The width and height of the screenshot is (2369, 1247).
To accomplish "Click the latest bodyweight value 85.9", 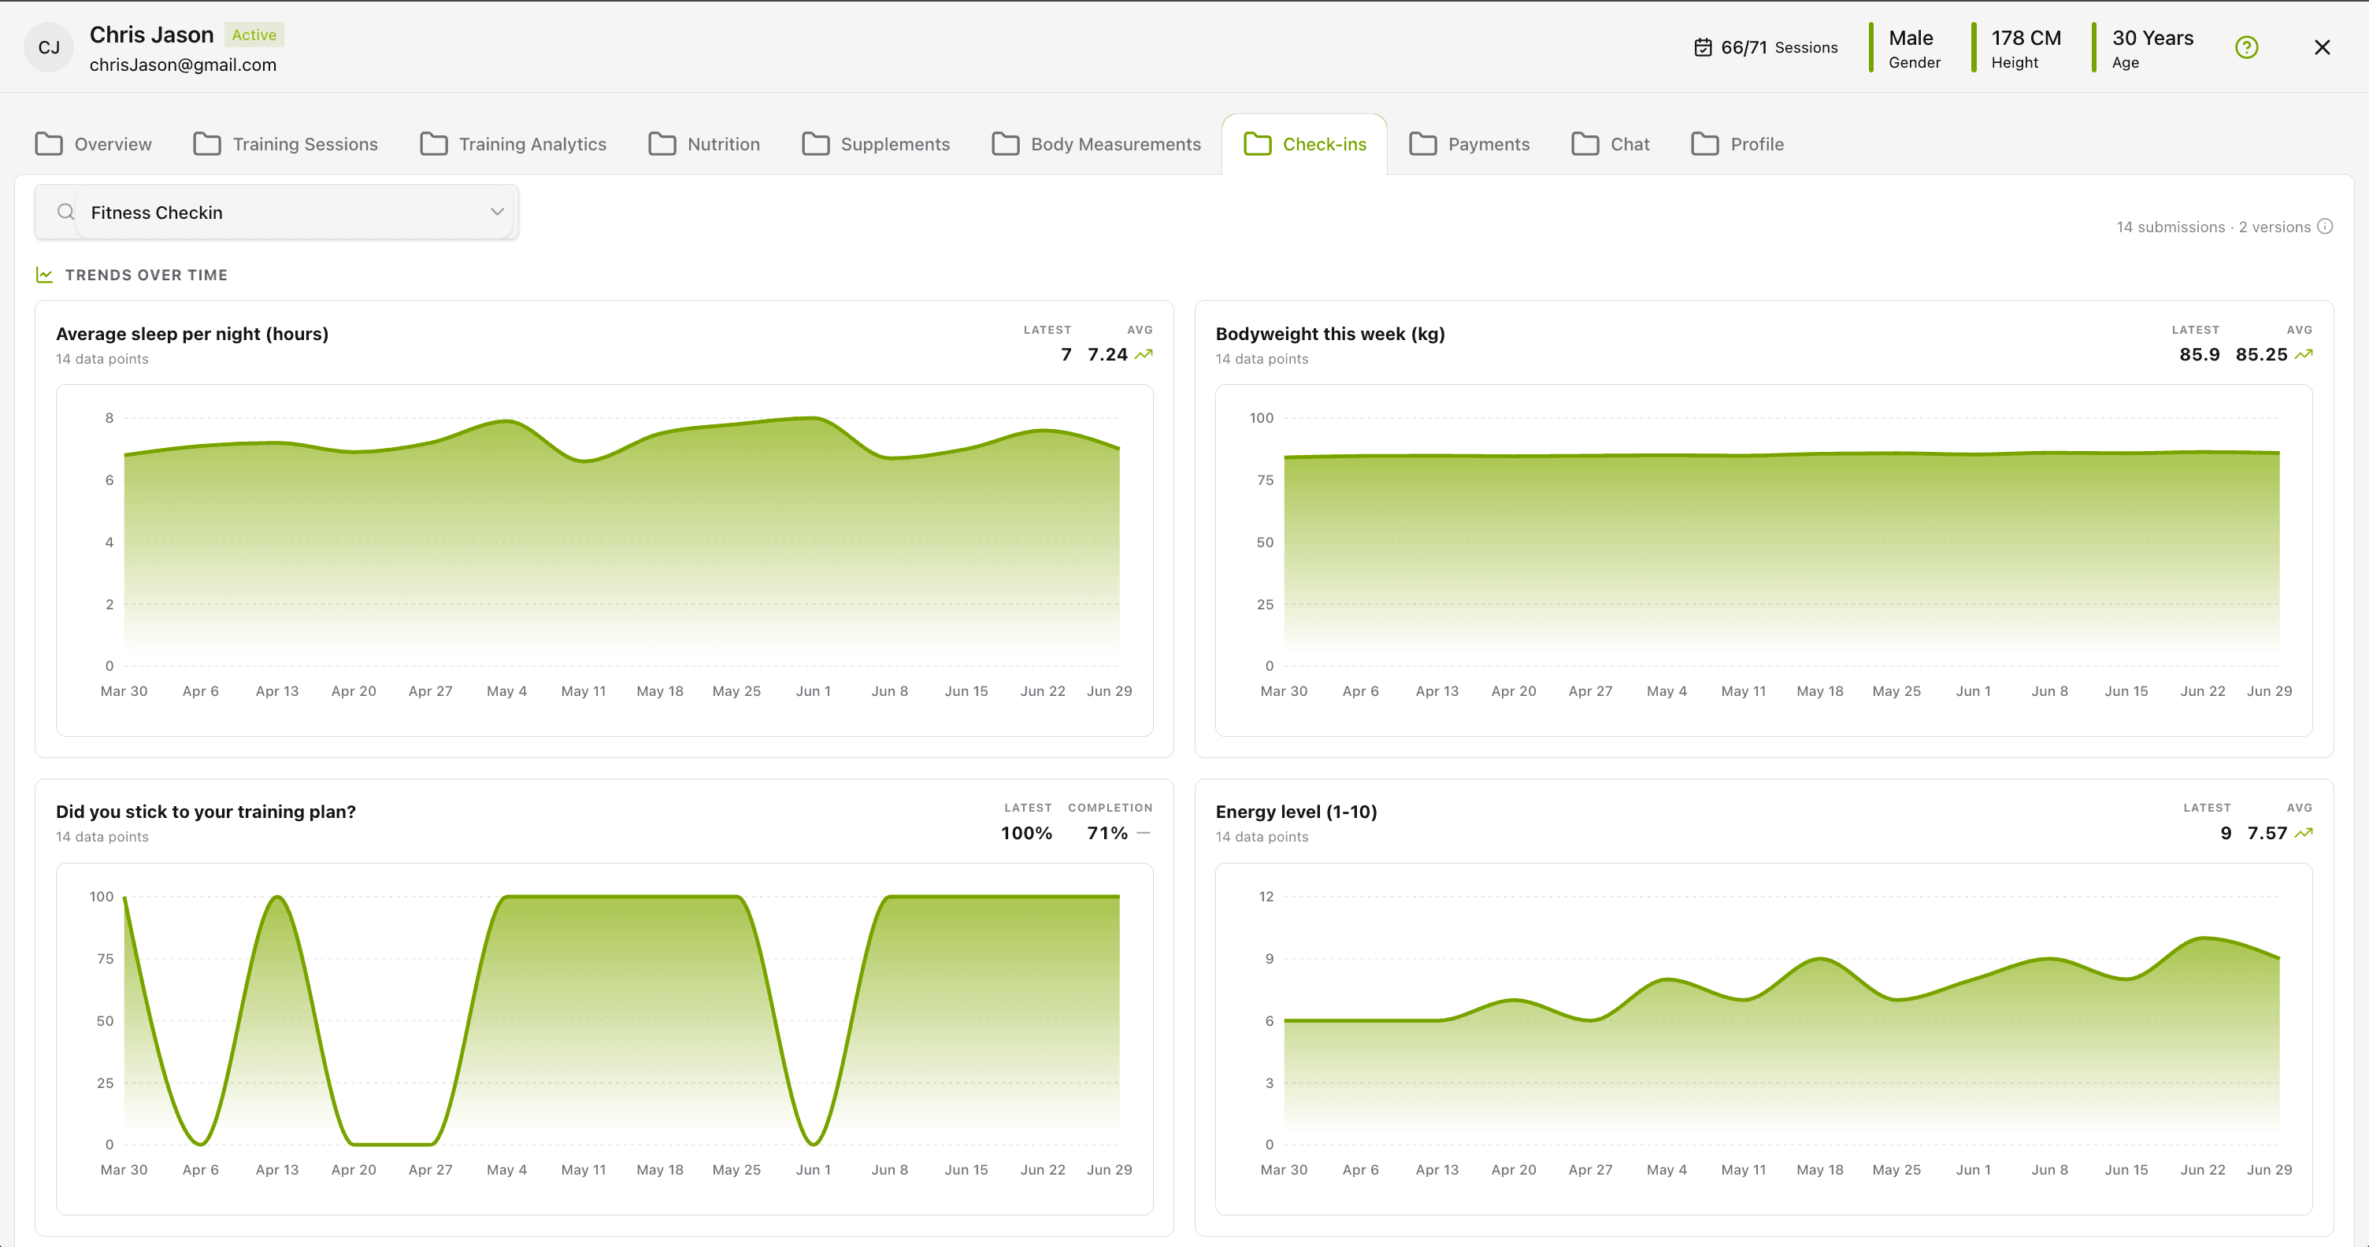I will tap(2199, 355).
